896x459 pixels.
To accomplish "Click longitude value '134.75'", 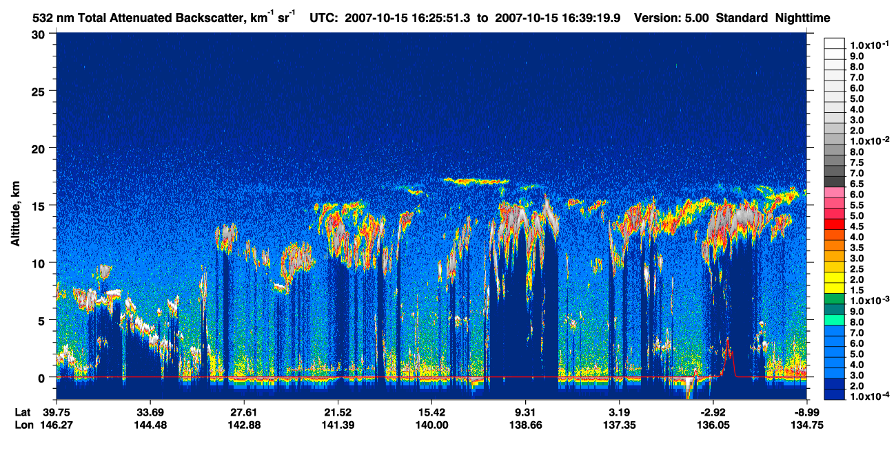I will [807, 425].
